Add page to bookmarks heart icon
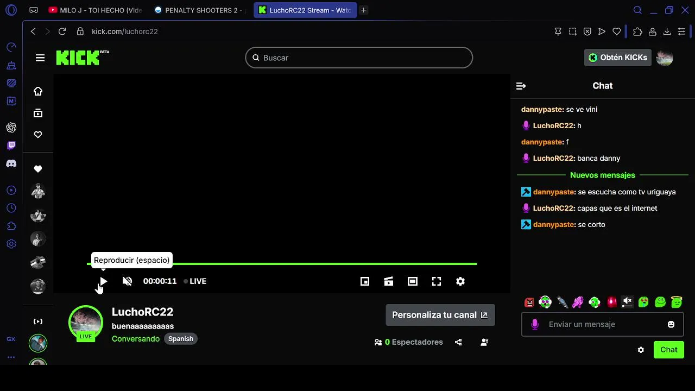The image size is (695, 391). coord(617,31)
